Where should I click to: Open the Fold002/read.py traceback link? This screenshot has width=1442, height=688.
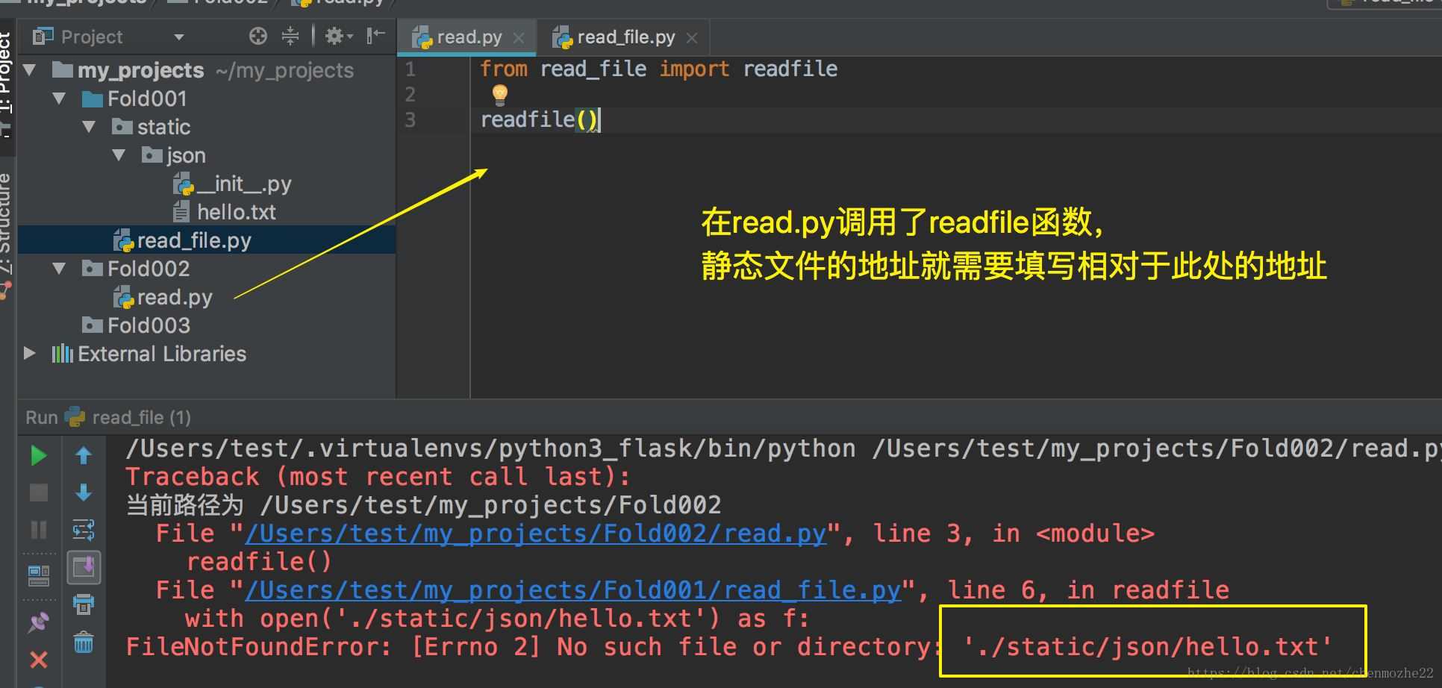click(536, 534)
